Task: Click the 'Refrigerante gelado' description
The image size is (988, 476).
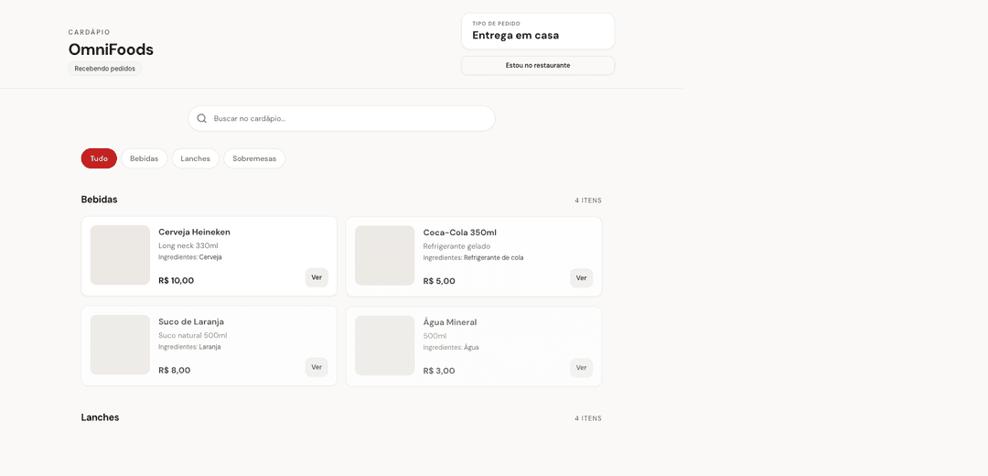Action: click(456, 246)
